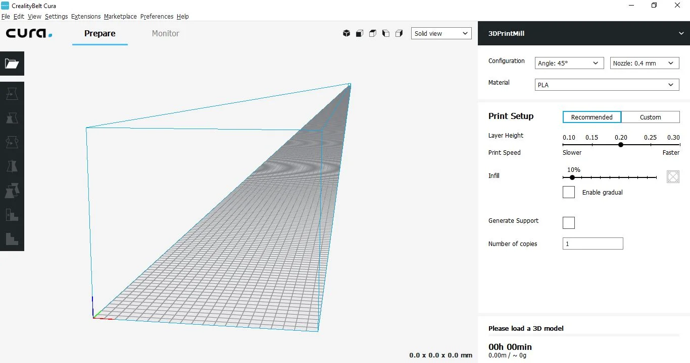This screenshot has height=363, width=690.
Task: Open the Settings menu
Action: (x=56, y=16)
